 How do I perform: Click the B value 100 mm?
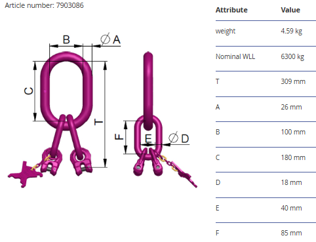[x=293, y=132]
